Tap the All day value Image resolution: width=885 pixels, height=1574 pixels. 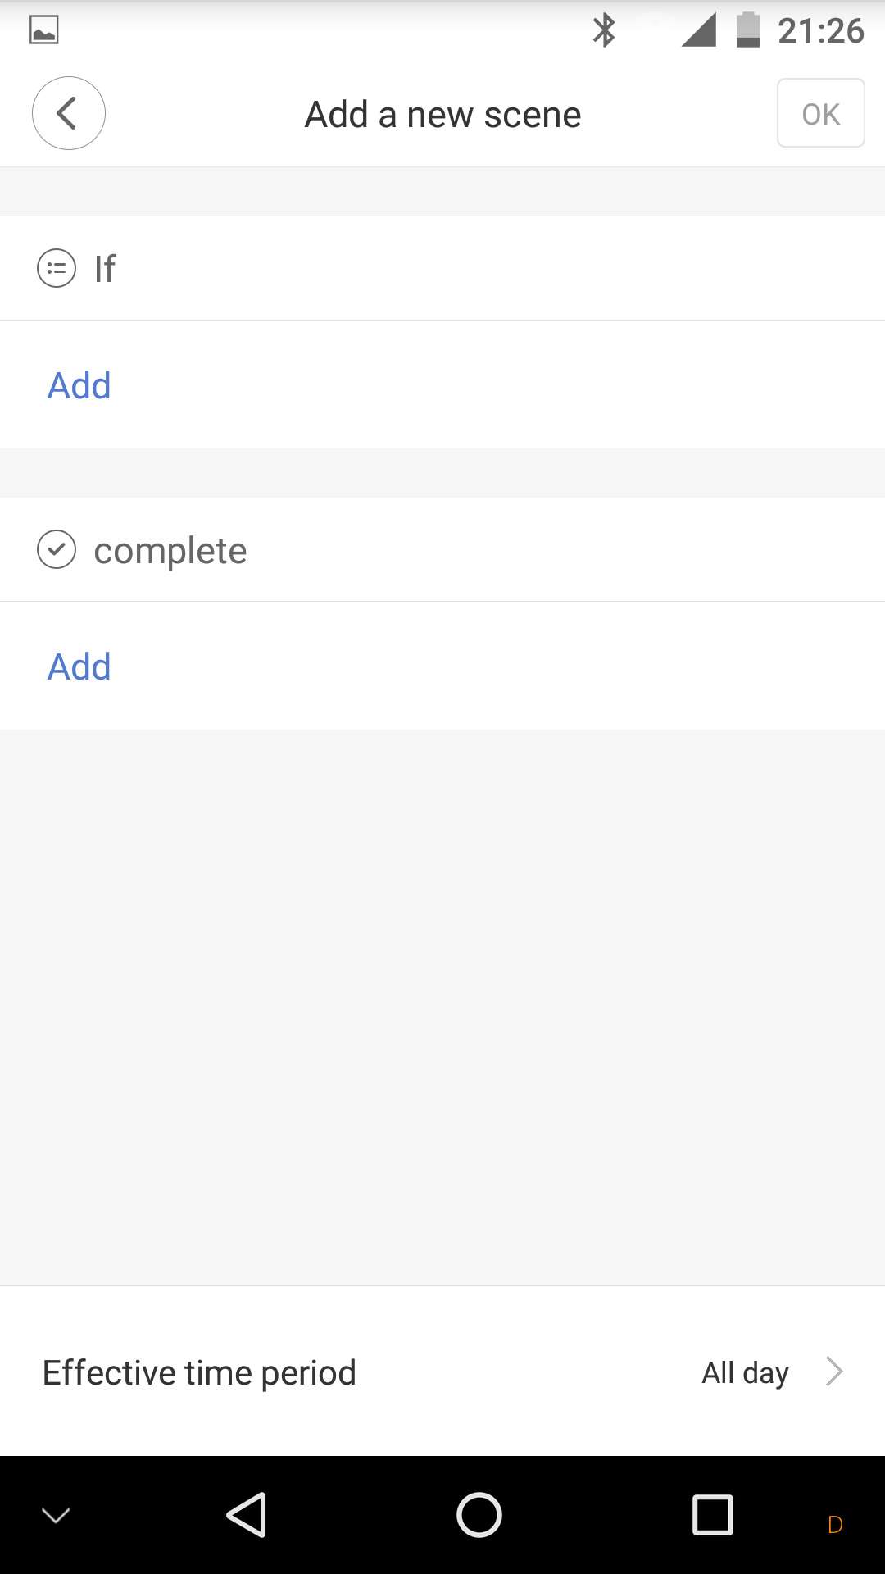(745, 1372)
